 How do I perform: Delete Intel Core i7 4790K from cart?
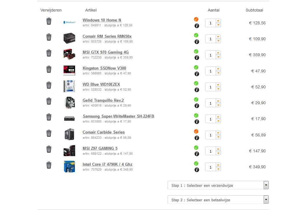tap(49, 165)
